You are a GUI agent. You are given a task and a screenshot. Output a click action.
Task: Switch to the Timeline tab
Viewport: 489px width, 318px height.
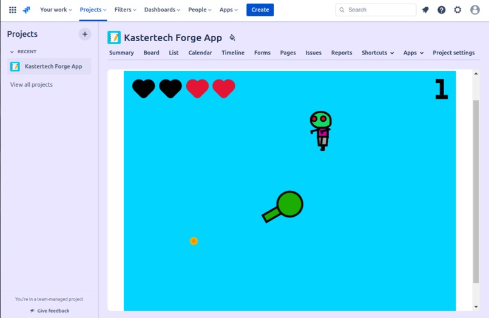click(233, 53)
